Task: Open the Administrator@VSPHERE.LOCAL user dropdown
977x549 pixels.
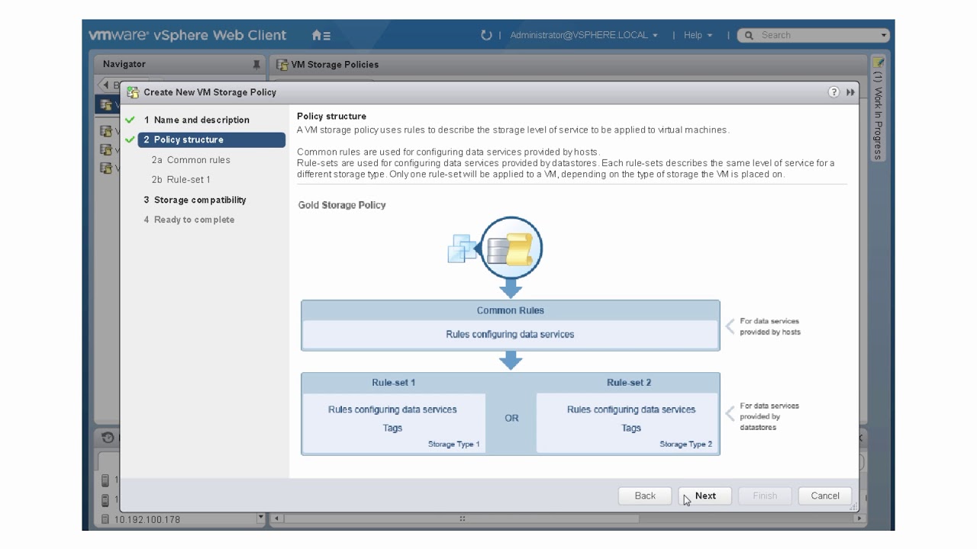Action: click(x=584, y=35)
